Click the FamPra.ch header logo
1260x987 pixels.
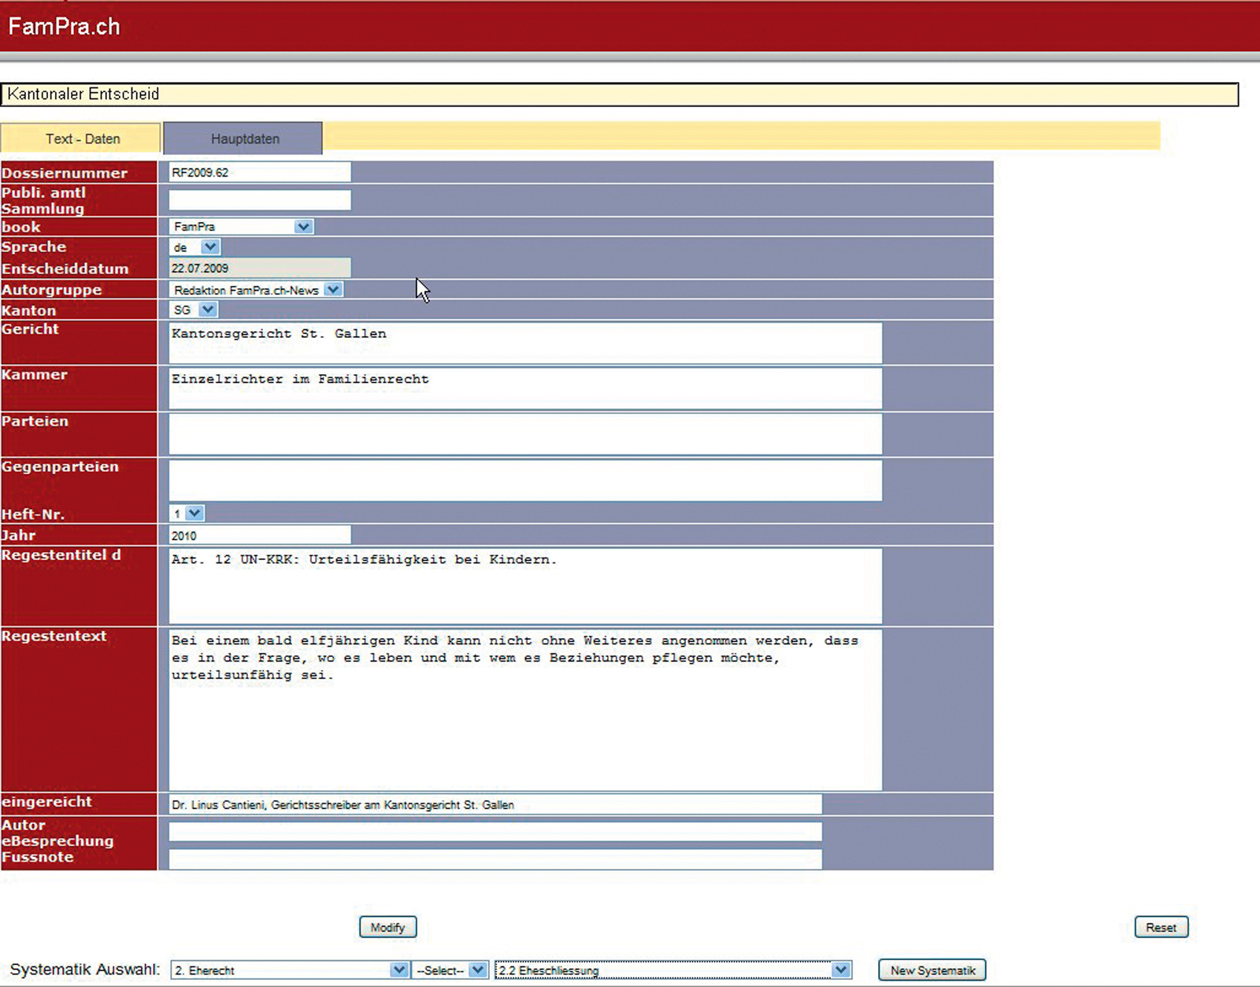[x=65, y=27]
